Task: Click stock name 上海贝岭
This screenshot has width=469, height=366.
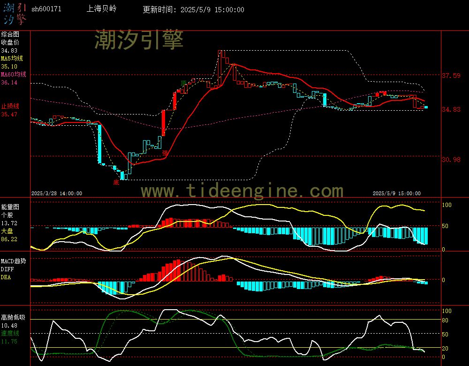Action: coord(101,8)
